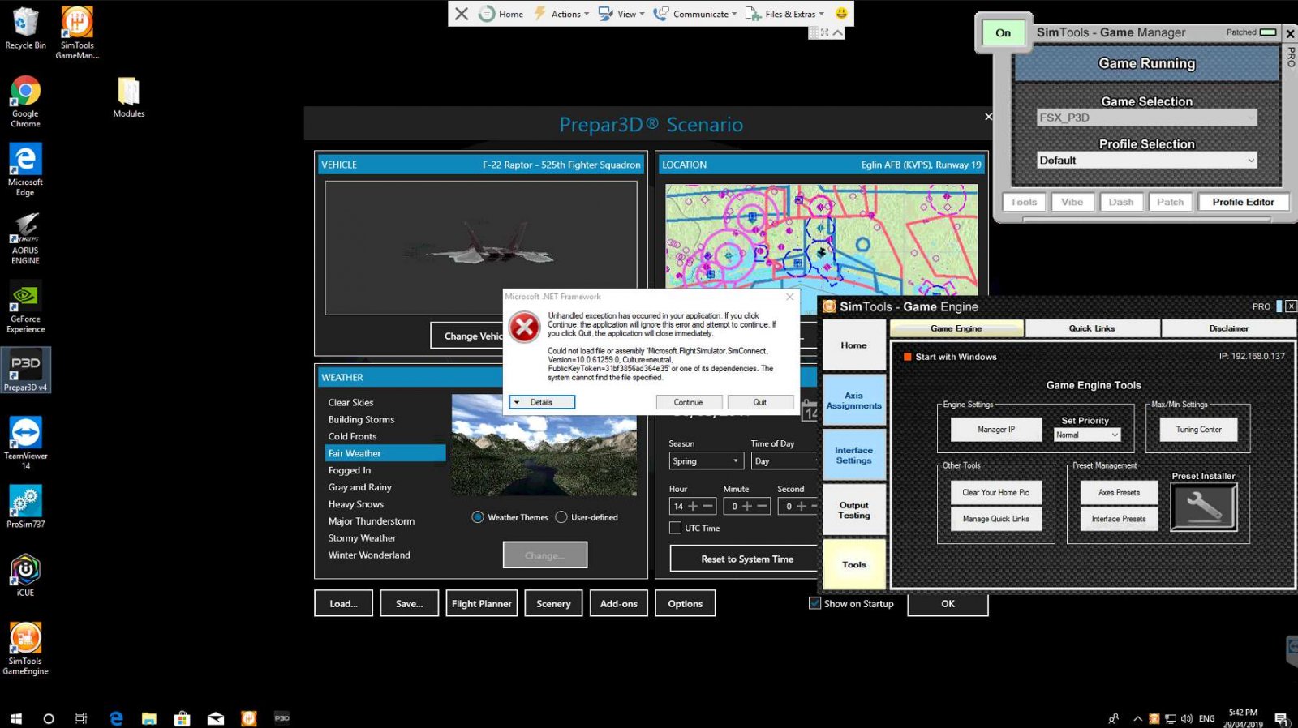Open File Explorer from the taskbar

click(148, 718)
